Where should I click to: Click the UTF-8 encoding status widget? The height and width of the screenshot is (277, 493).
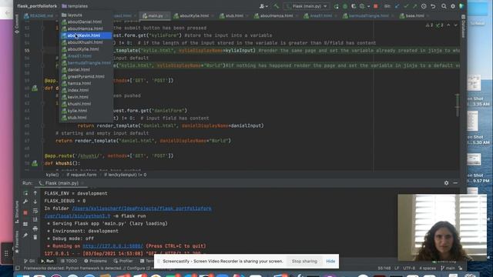(x=409, y=269)
